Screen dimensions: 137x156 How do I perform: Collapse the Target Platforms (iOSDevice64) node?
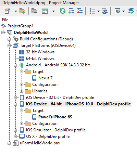point(9,45)
